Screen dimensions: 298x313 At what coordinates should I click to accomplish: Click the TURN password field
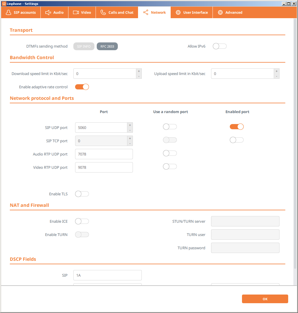245,248
